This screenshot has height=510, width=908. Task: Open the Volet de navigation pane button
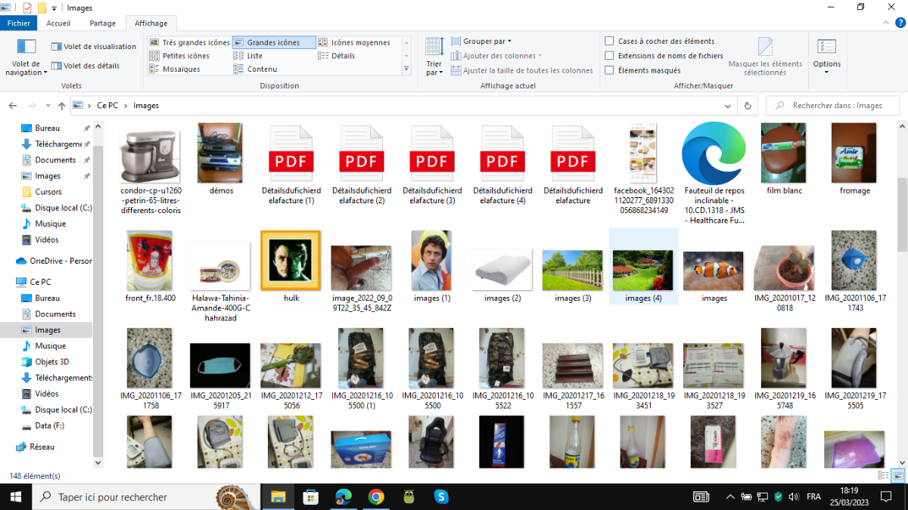(x=26, y=58)
